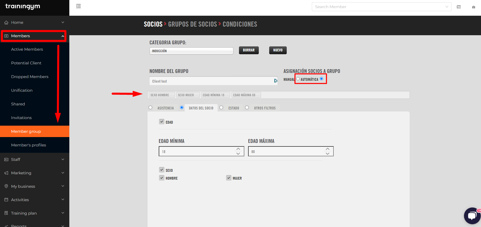Select the Asistencia radio button
Image resolution: width=481 pixels, height=227 pixels.
[x=150, y=107]
